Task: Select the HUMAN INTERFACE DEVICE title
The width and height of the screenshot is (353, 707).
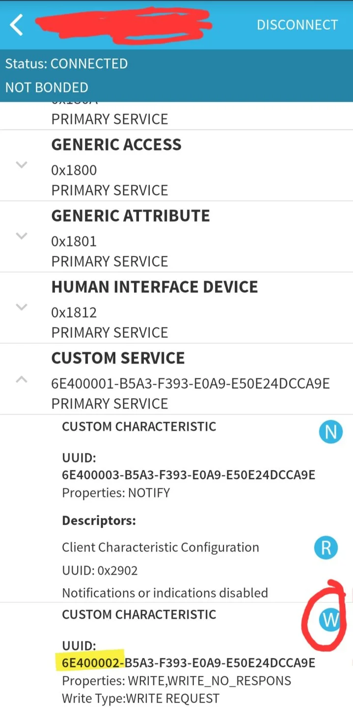Action: pyautogui.click(x=155, y=287)
